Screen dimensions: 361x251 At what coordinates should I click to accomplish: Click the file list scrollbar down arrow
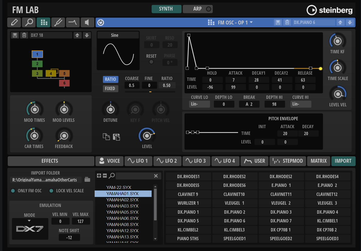(x=155, y=239)
